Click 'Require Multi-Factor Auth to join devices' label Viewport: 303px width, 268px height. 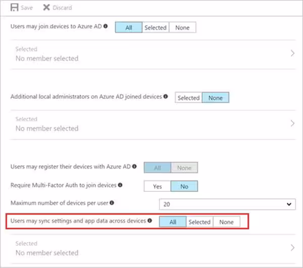pyautogui.click(x=64, y=185)
